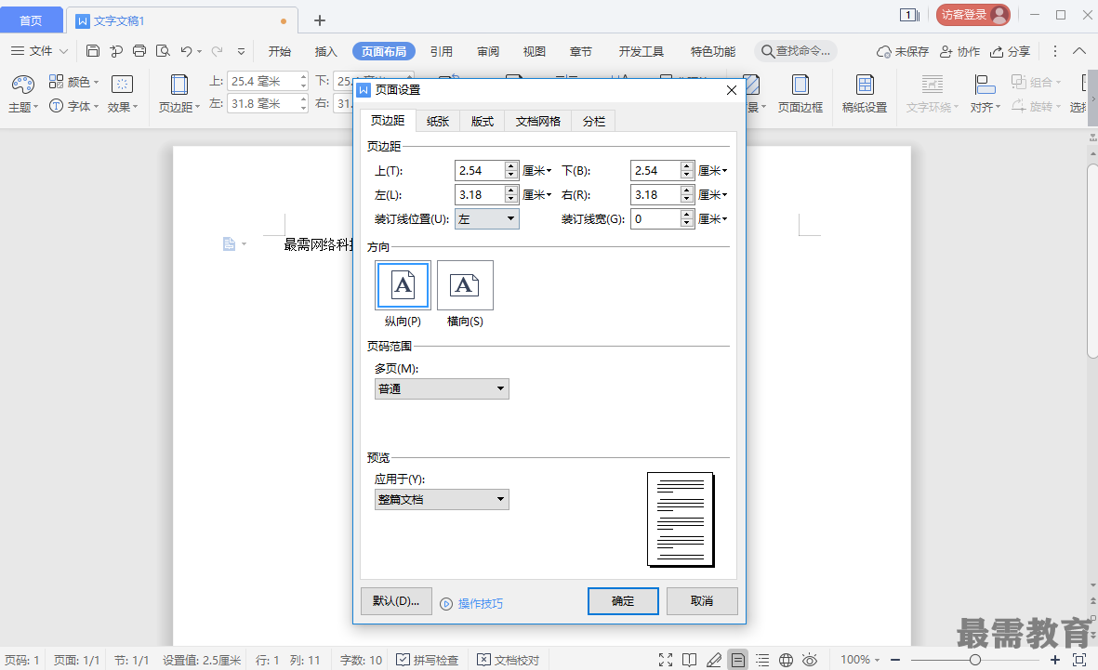The image size is (1098, 670).
Task: Switch to the Columns (分栏) tab
Action: pyautogui.click(x=594, y=121)
